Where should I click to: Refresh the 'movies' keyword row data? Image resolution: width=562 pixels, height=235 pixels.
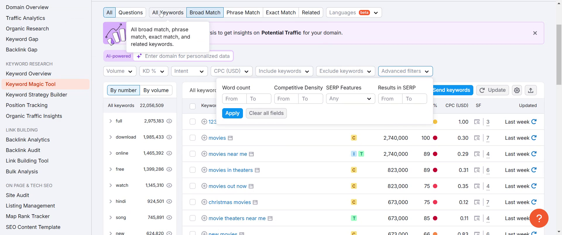pos(534,138)
